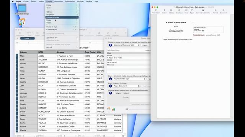Click the Message text area in Data Merge
The height and width of the screenshot is (137, 245).
coord(140,99)
